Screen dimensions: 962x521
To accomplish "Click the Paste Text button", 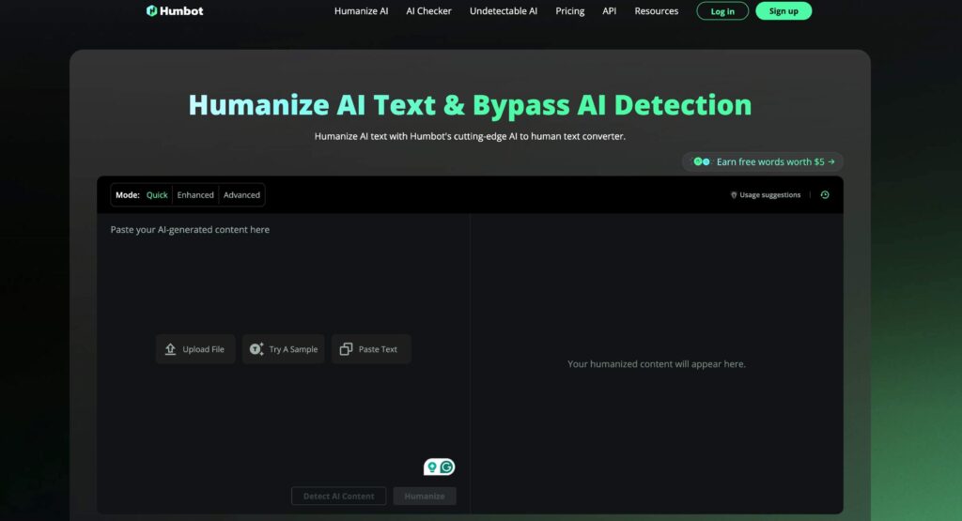I will click(371, 349).
